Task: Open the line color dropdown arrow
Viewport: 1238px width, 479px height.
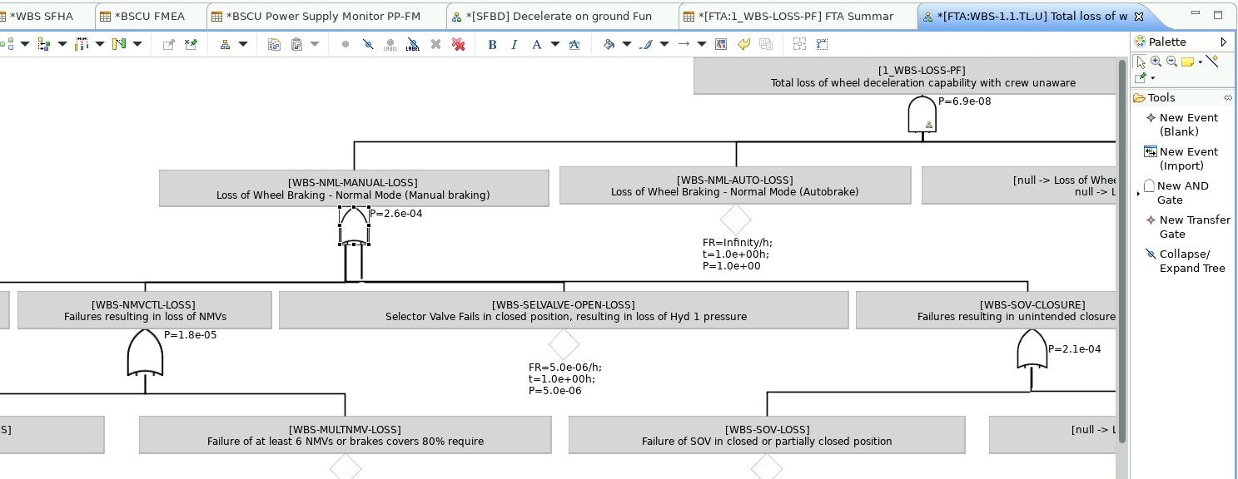Action: point(664,44)
